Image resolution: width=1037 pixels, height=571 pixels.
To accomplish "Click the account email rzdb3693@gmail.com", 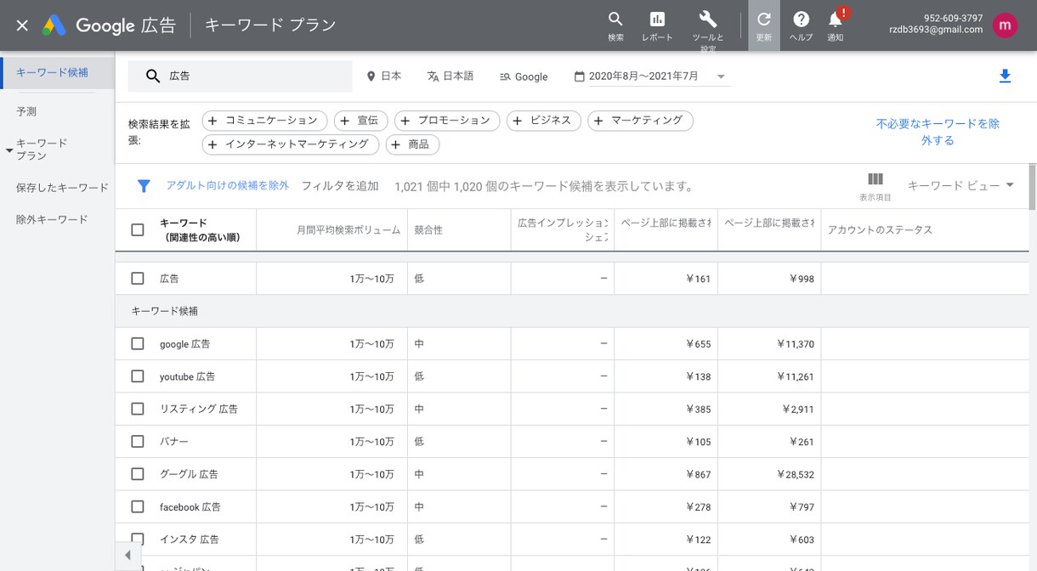I will (x=936, y=30).
